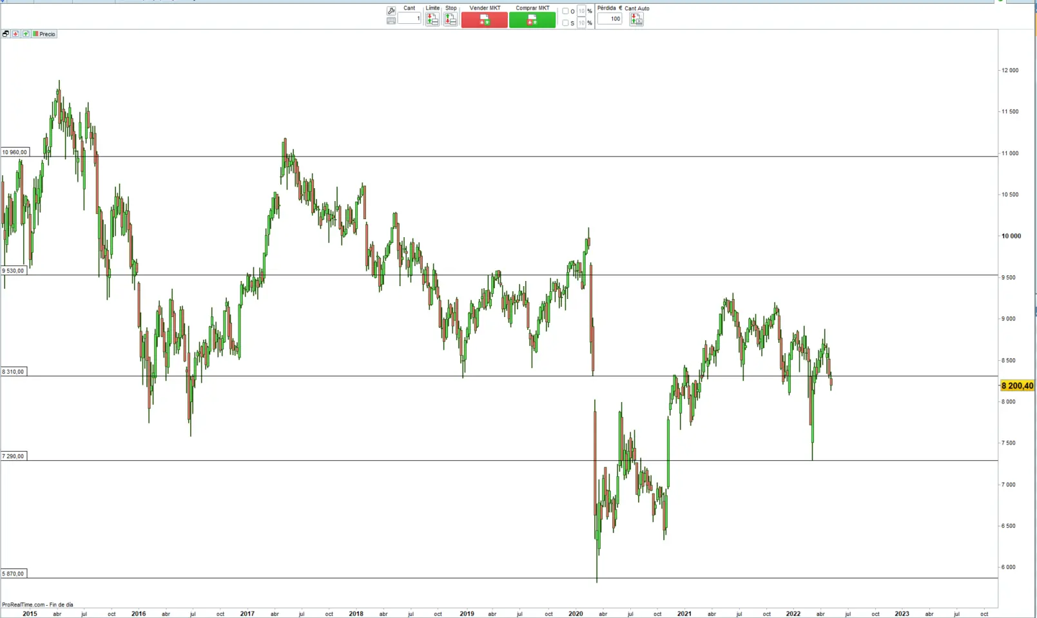Select the 7 290,00 horizontal line label
This screenshot has width=1037, height=618.
(x=13, y=456)
